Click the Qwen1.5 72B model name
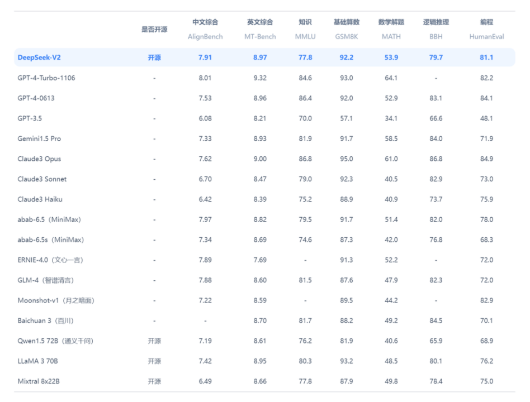530x402 pixels. tap(55, 341)
